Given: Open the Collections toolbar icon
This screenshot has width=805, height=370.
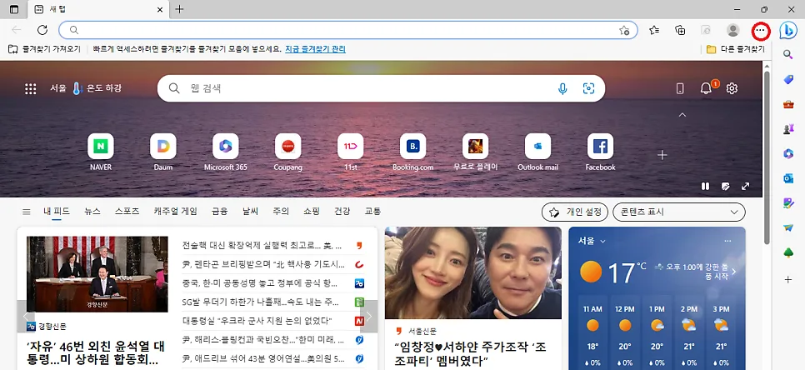Looking at the screenshot, I should 680,30.
